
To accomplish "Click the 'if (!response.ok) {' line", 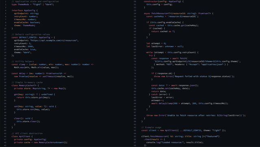I will pos(163,73).
